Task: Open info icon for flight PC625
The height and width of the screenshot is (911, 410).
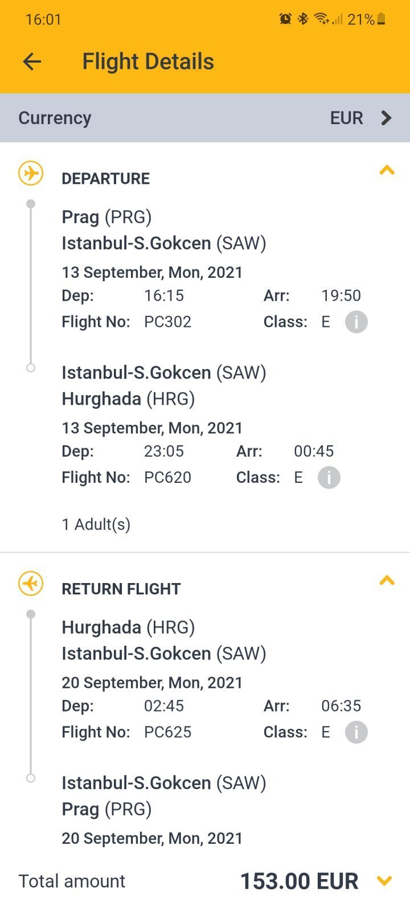Action: [356, 732]
